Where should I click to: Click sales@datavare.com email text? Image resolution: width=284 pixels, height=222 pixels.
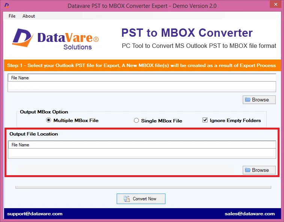tap(249, 214)
